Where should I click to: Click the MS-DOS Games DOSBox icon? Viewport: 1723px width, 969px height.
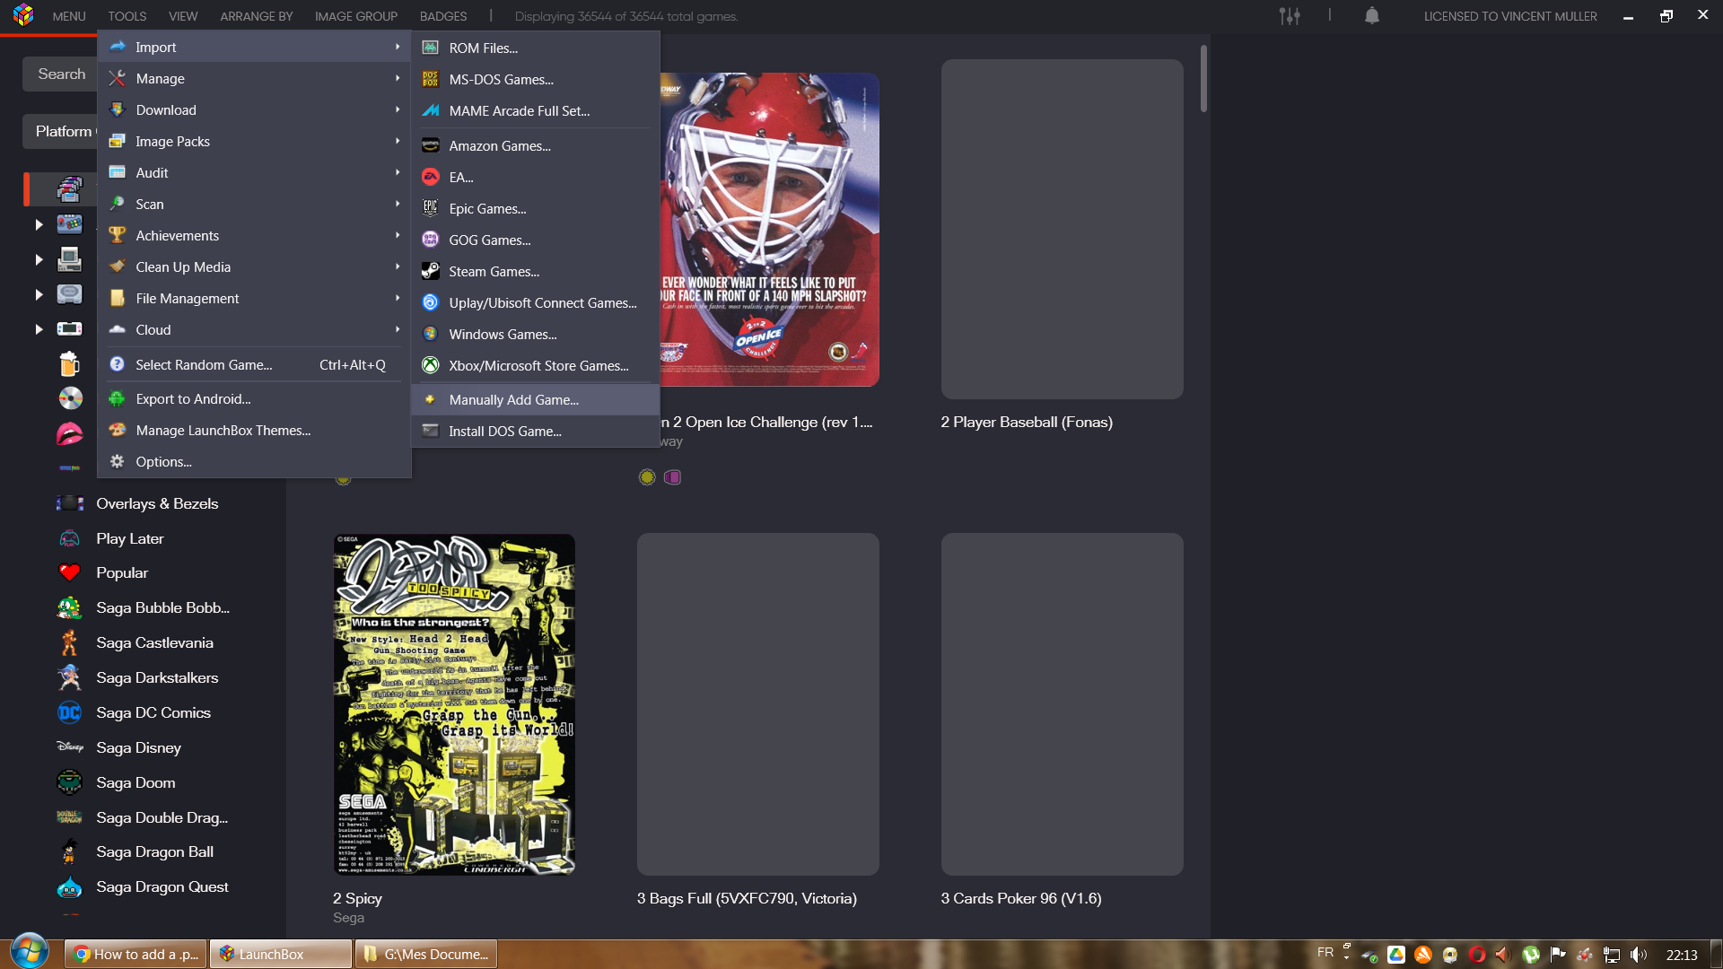coord(431,79)
